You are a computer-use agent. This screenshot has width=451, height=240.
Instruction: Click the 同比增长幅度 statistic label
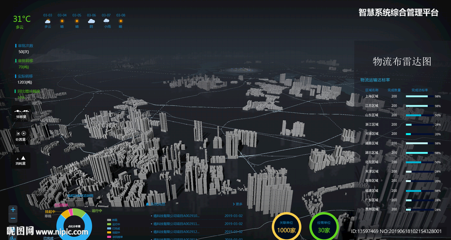pos(29,91)
